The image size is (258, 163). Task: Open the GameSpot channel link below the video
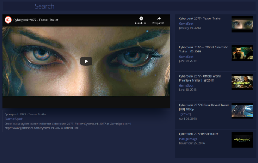pyautogui.click(x=14, y=119)
